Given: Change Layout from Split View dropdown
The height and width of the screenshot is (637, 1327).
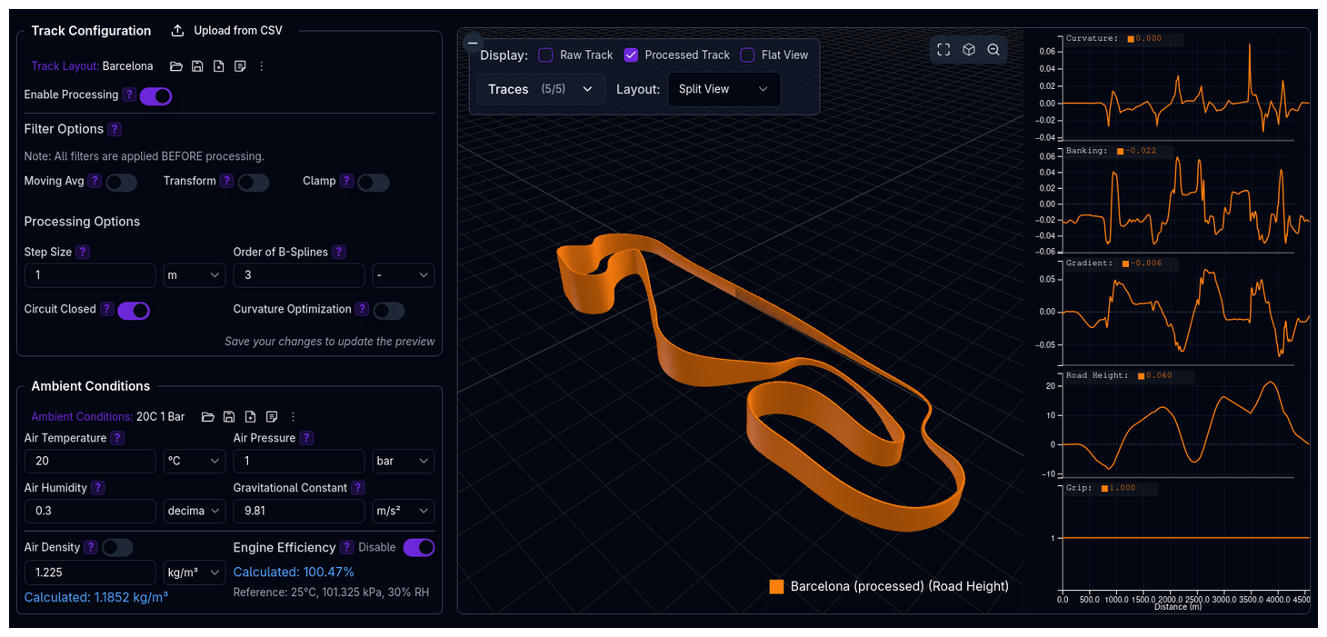Looking at the screenshot, I should click(723, 89).
